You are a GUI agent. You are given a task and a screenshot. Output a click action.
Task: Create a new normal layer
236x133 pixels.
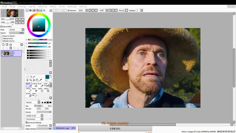(3, 45)
